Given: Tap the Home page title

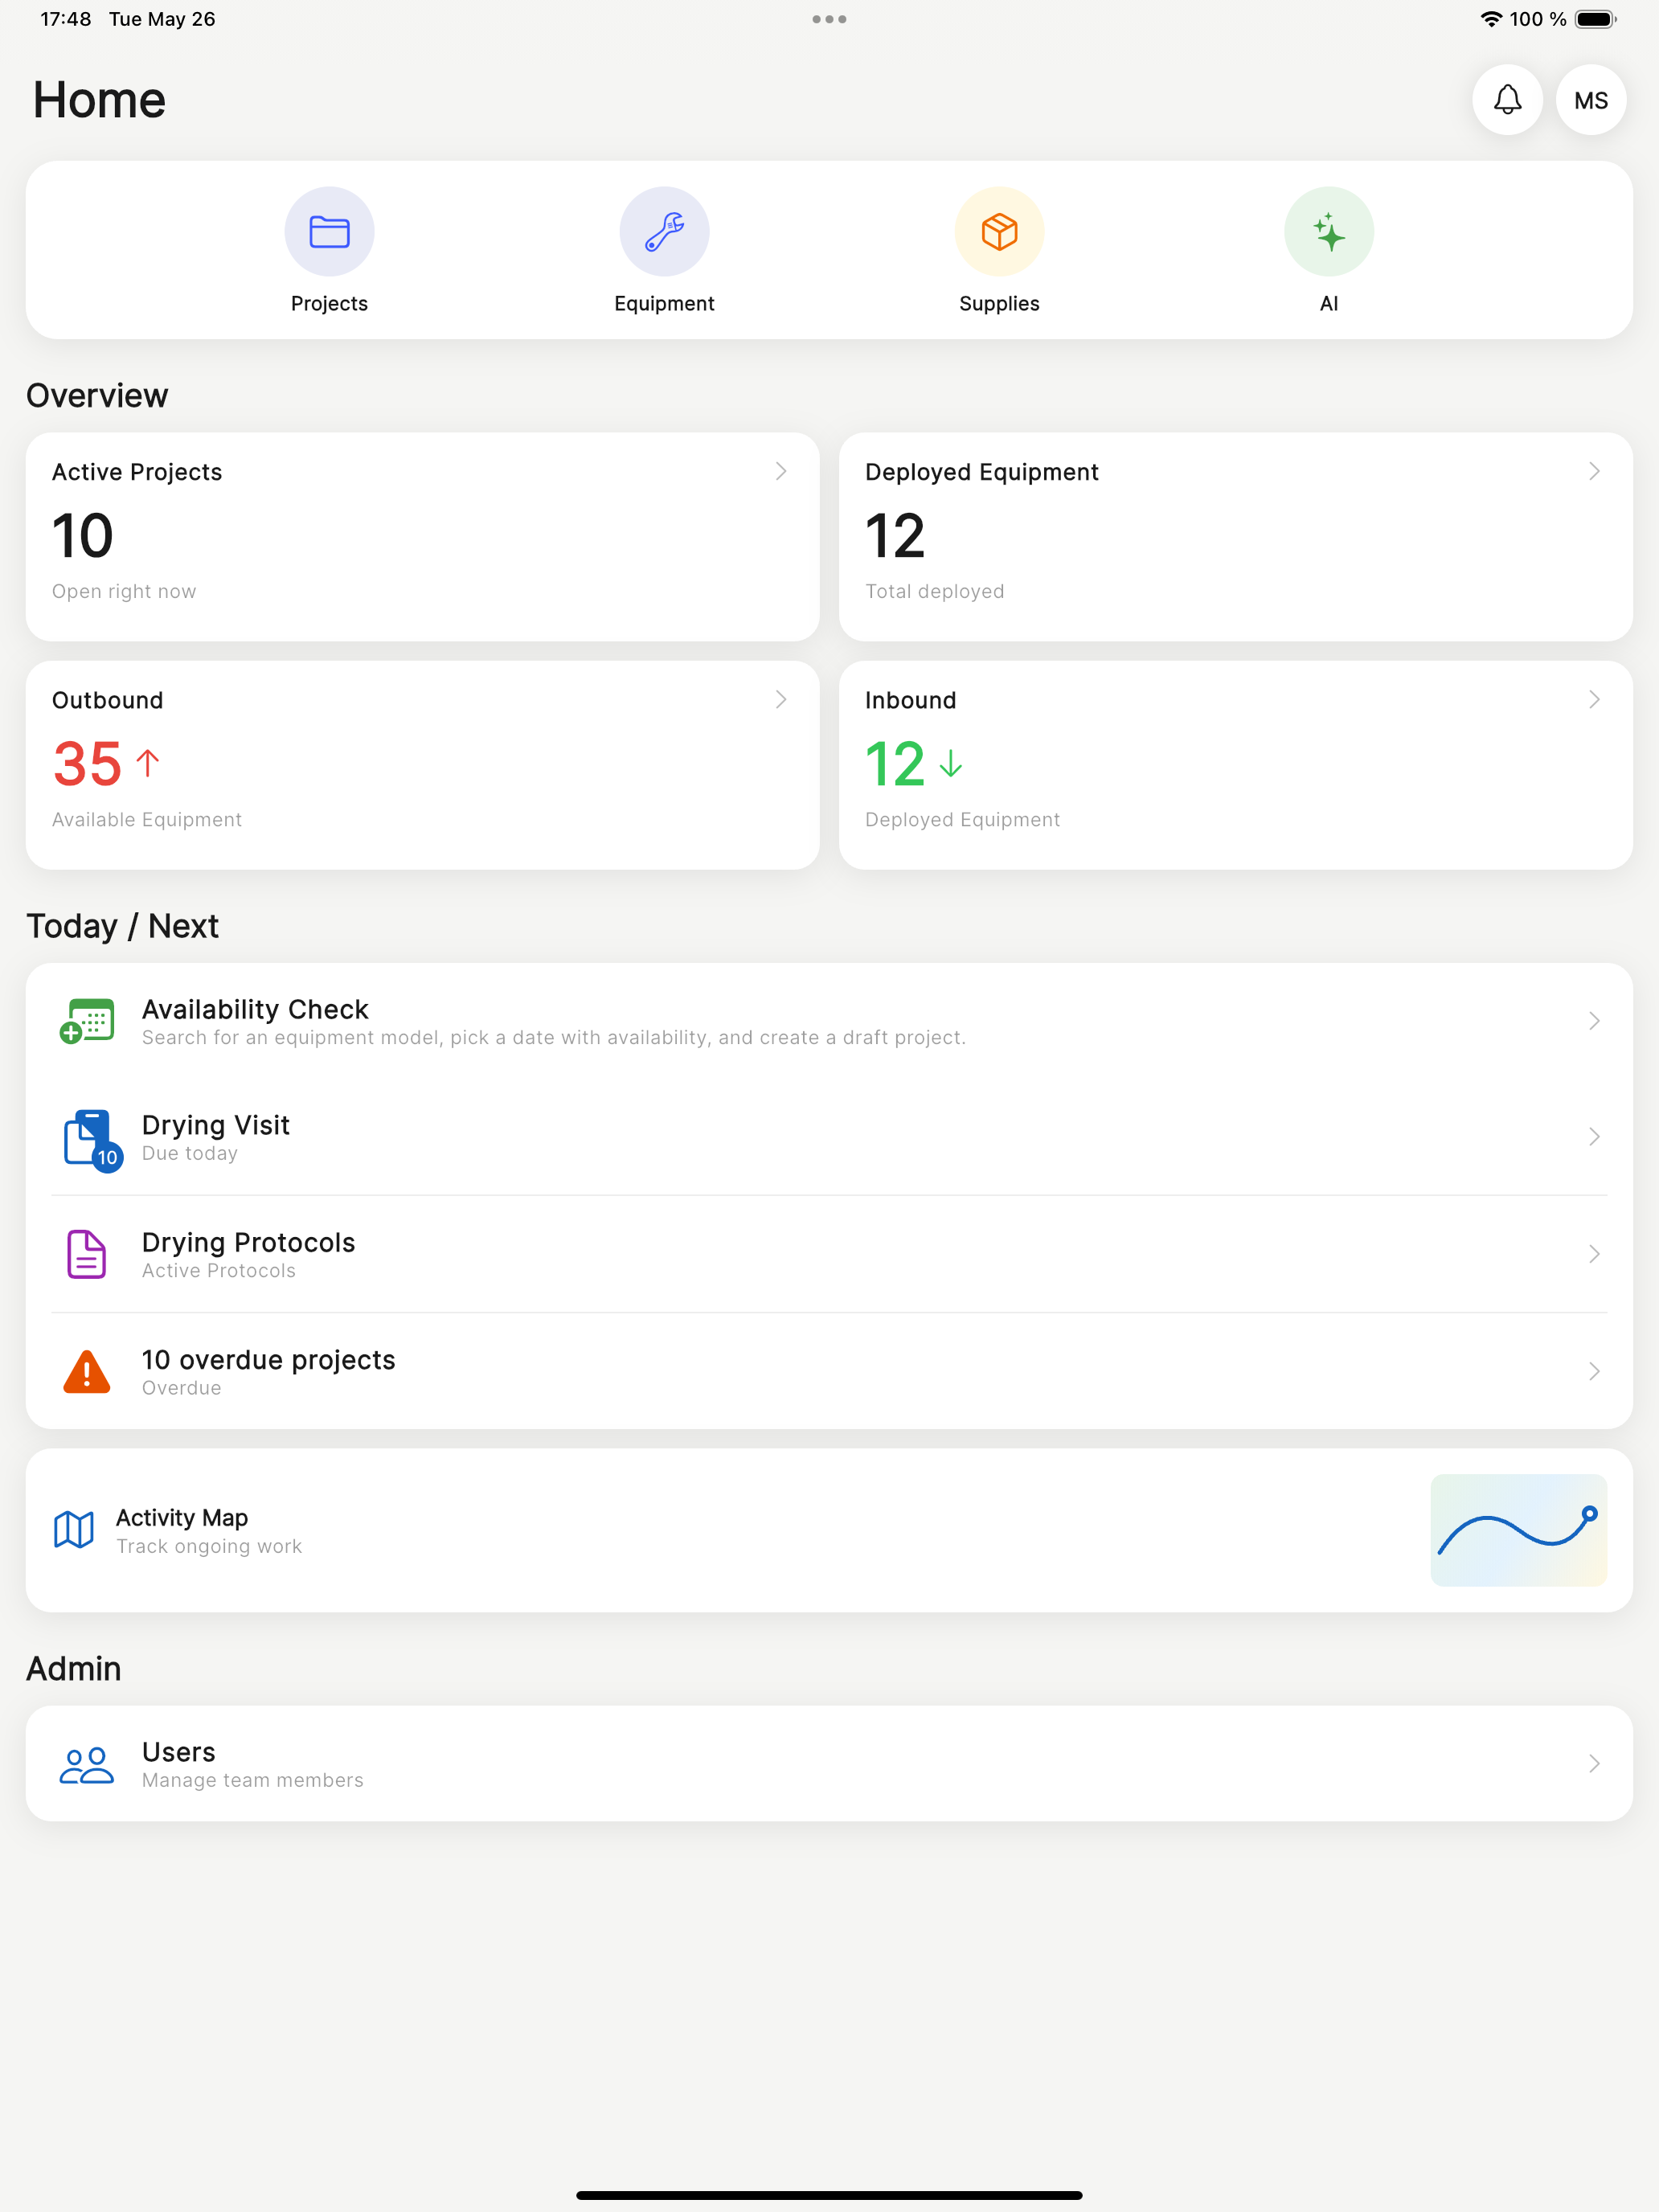Looking at the screenshot, I should [x=99, y=100].
